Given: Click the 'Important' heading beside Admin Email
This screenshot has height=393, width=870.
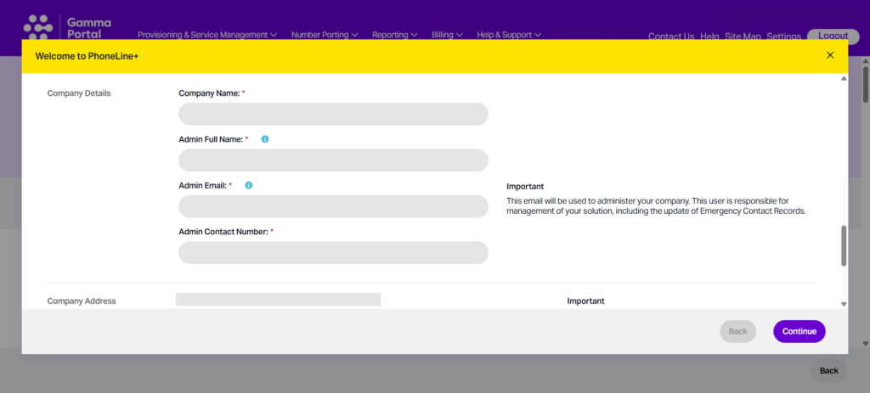Looking at the screenshot, I should pyautogui.click(x=525, y=186).
